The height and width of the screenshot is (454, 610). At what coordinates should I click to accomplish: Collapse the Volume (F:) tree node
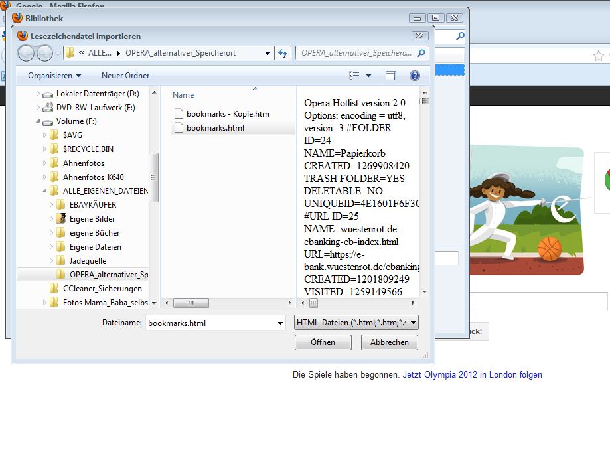tap(38, 121)
